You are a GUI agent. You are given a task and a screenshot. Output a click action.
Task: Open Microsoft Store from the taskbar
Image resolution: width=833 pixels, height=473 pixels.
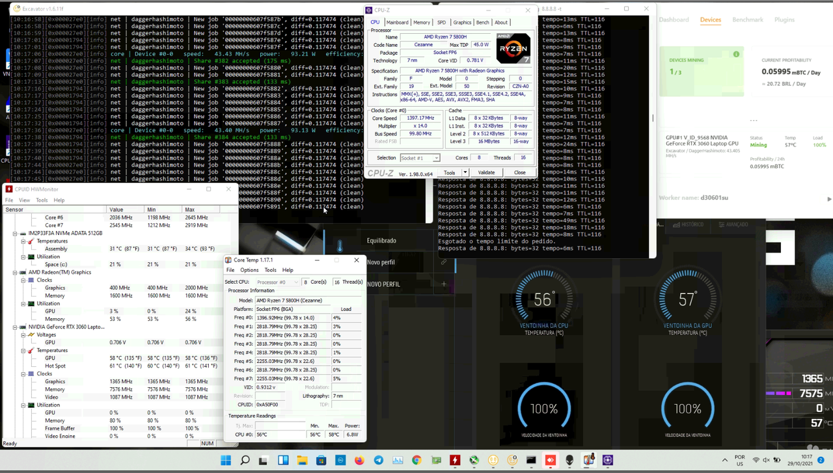tap(321, 461)
